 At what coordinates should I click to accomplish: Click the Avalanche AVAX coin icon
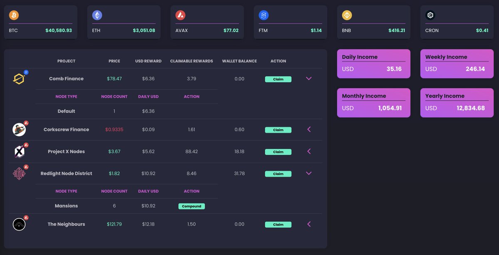click(x=180, y=15)
